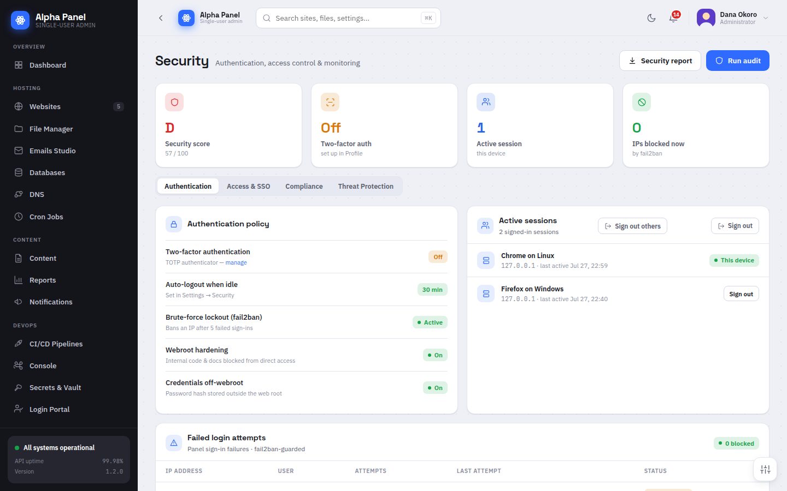Click Sign out others button

pyautogui.click(x=632, y=226)
